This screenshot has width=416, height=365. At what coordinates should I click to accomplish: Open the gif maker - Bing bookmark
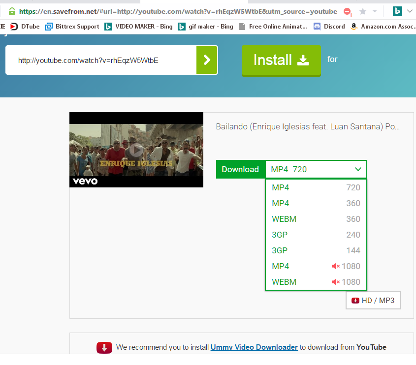(x=205, y=27)
